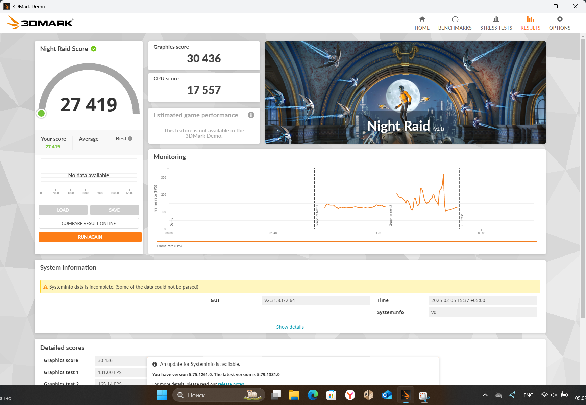Click the 3DMark logo
Viewport: 586px width, 405px height.
pos(40,22)
